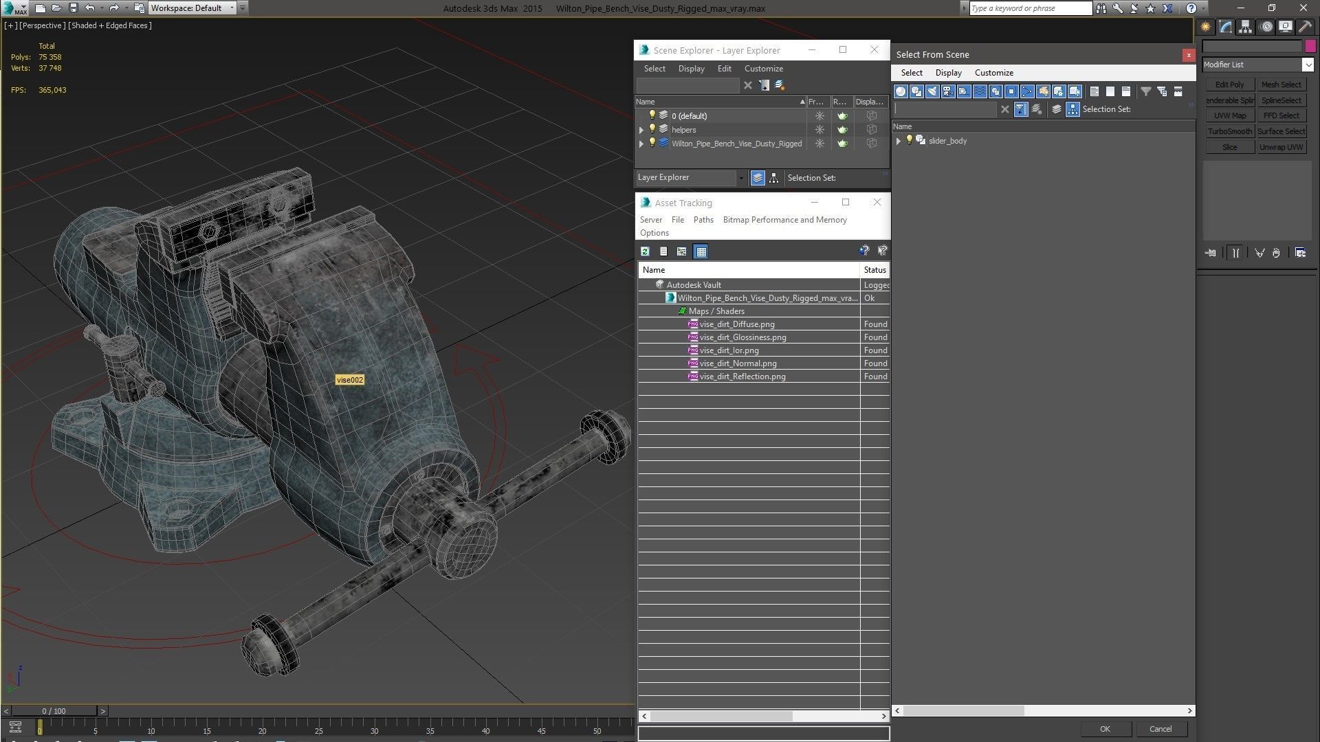This screenshot has width=1320, height=742.
Task: Expand the slider_body tree node
Action: point(898,141)
